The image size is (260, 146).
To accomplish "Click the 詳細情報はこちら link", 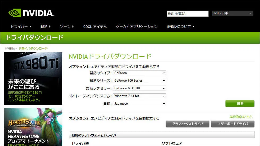I will pyautogui.click(x=241, y=117).
